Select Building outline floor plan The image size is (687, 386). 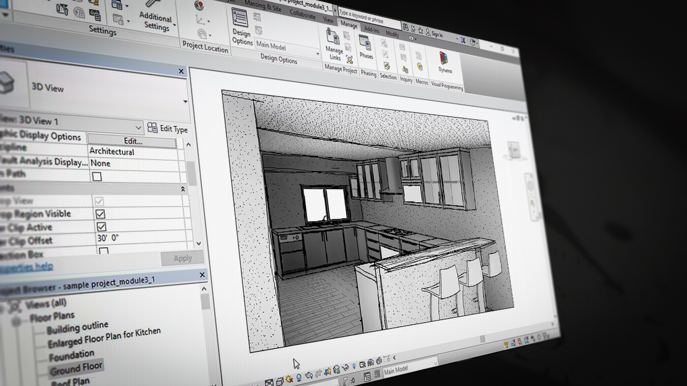[x=77, y=328]
